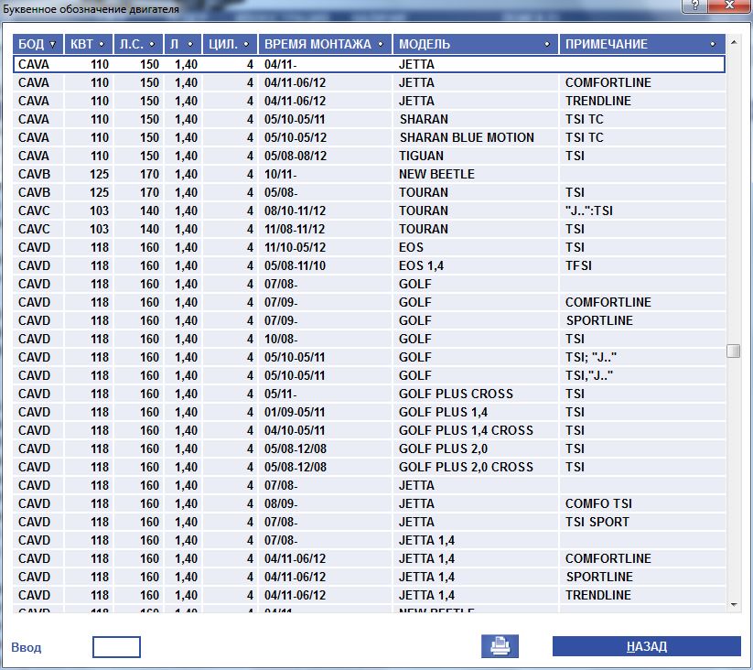The image size is (753, 670).
Task: Sort by the ЦИЛ. column header
Action: click(230, 44)
